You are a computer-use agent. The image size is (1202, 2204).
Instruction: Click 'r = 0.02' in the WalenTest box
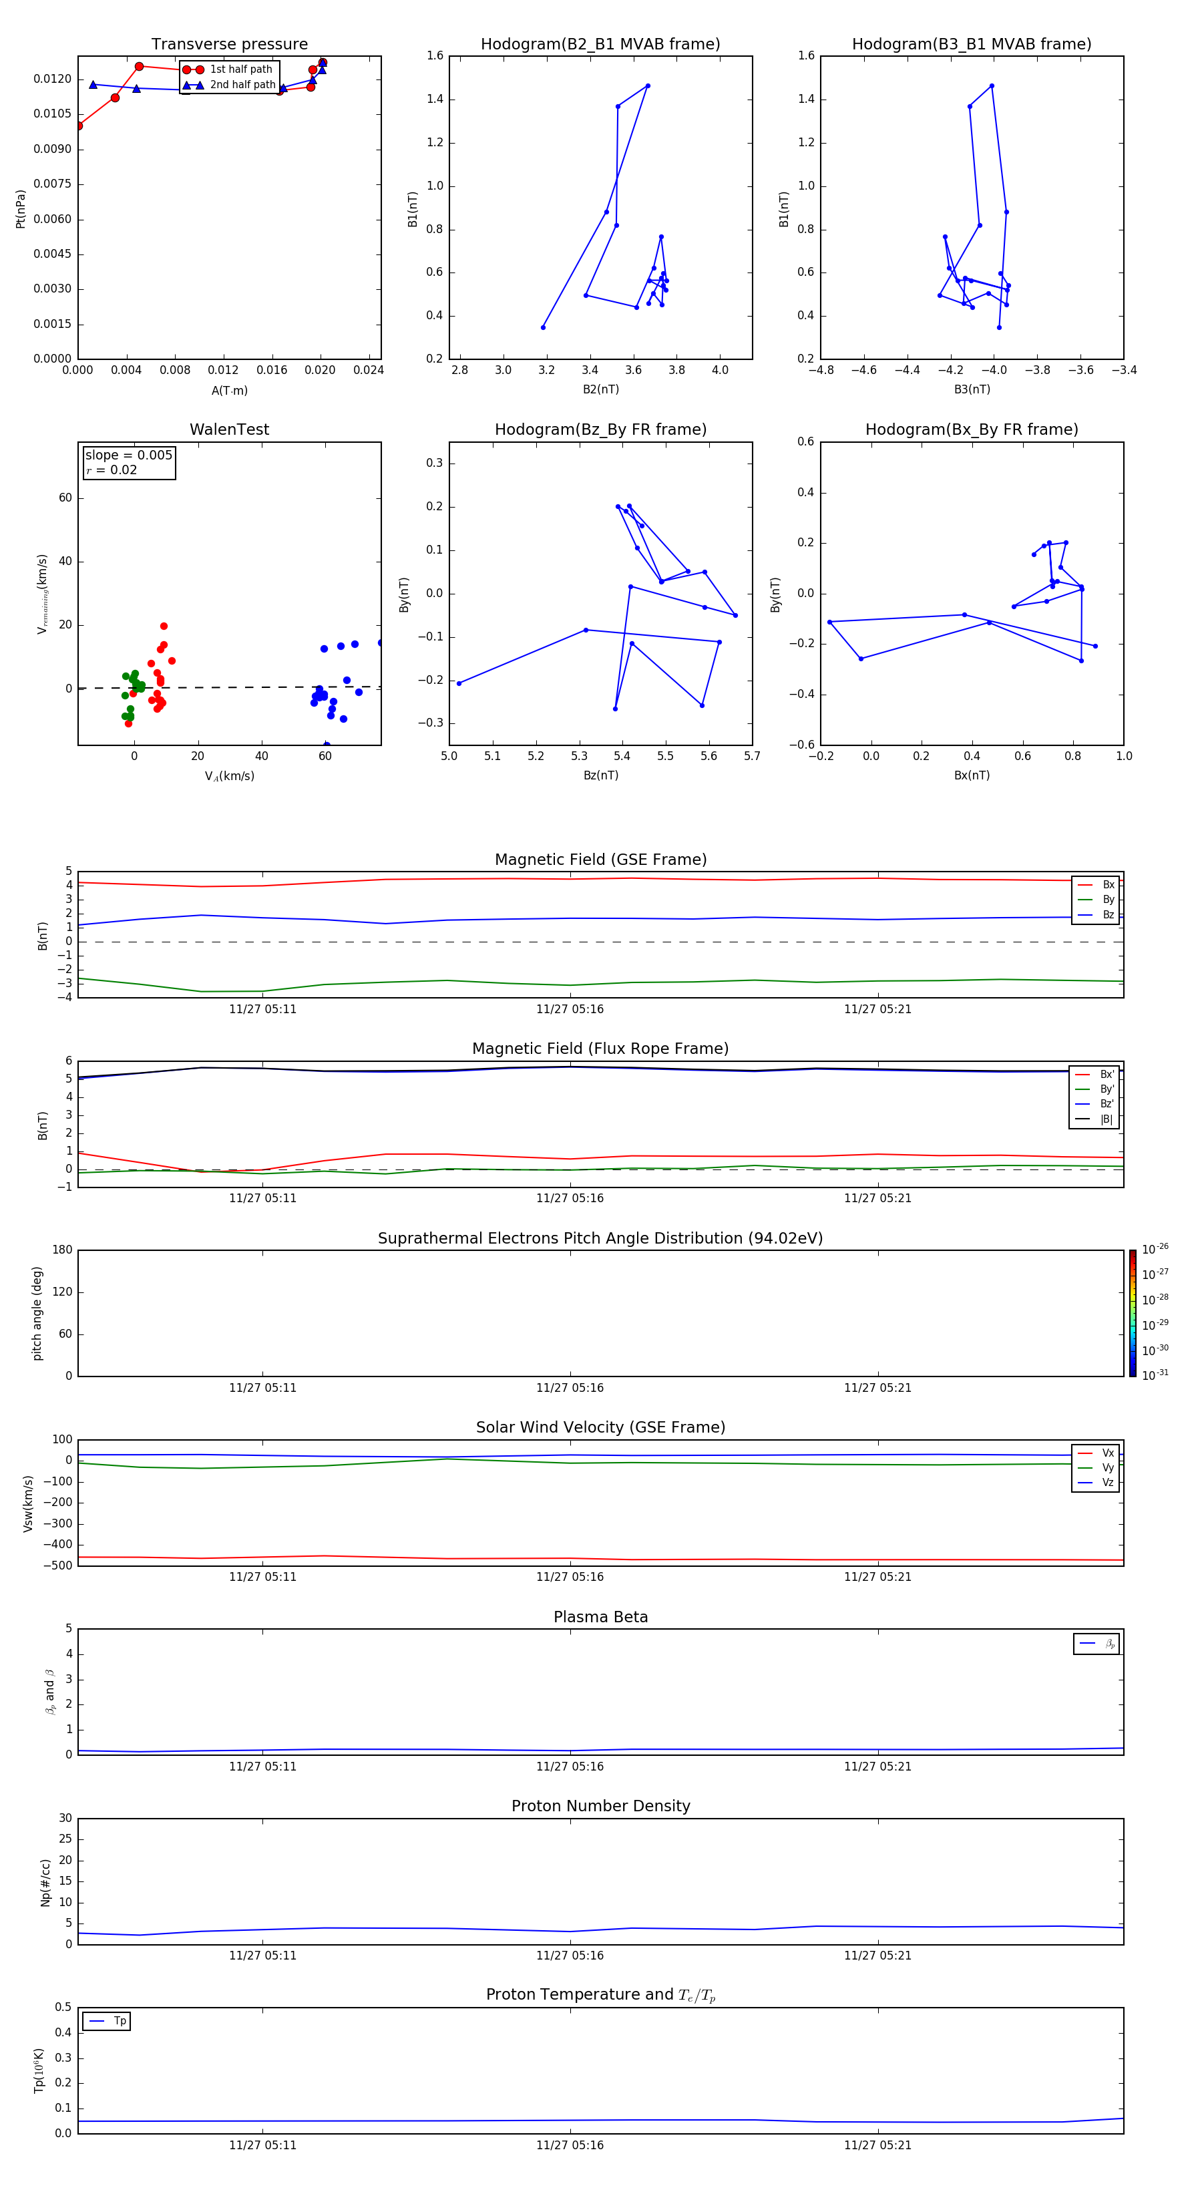[112, 471]
